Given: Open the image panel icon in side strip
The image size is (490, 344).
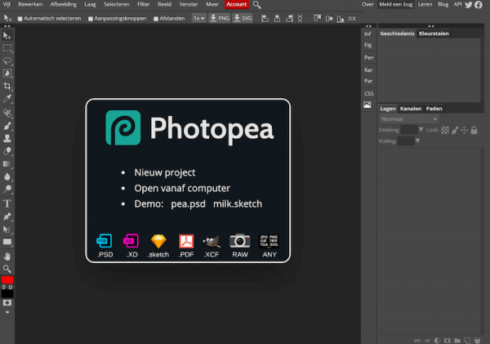Looking at the screenshot, I should click(367, 105).
